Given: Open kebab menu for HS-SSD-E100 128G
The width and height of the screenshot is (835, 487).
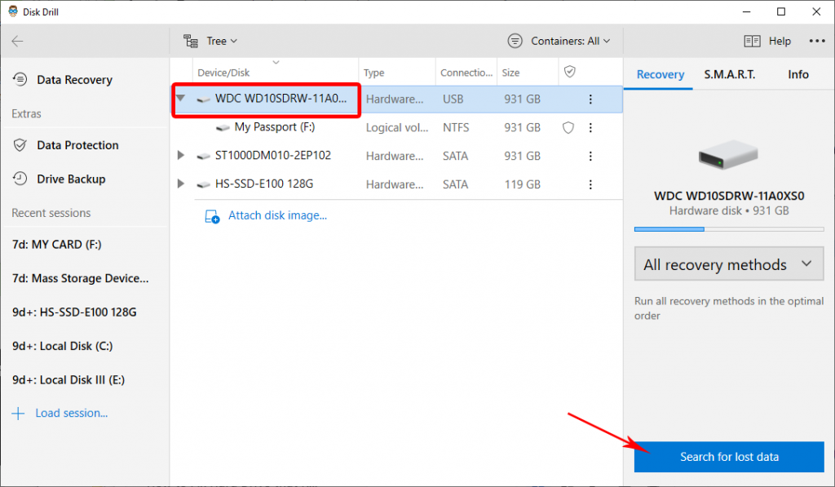Looking at the screenshot, I should pyautogui.click(x=590, y=184).
